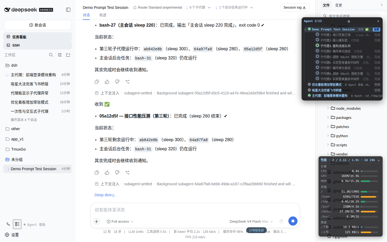Expand the TmuxGo folder
The height and width of the screenshot is (242, 387).
[38, 149]
